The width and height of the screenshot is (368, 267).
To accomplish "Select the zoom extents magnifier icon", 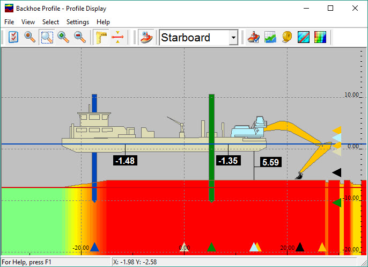I will pos(30,37).
